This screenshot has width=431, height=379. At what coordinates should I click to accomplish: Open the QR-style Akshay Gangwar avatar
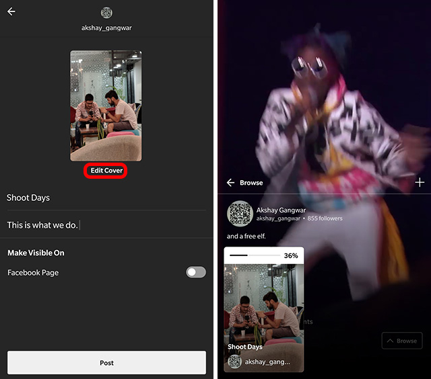pyautogui.click(x=240, y=214)
